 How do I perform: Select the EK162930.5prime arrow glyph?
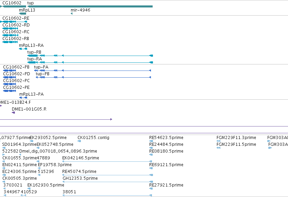pyautogui.click(x=29, y=189)
